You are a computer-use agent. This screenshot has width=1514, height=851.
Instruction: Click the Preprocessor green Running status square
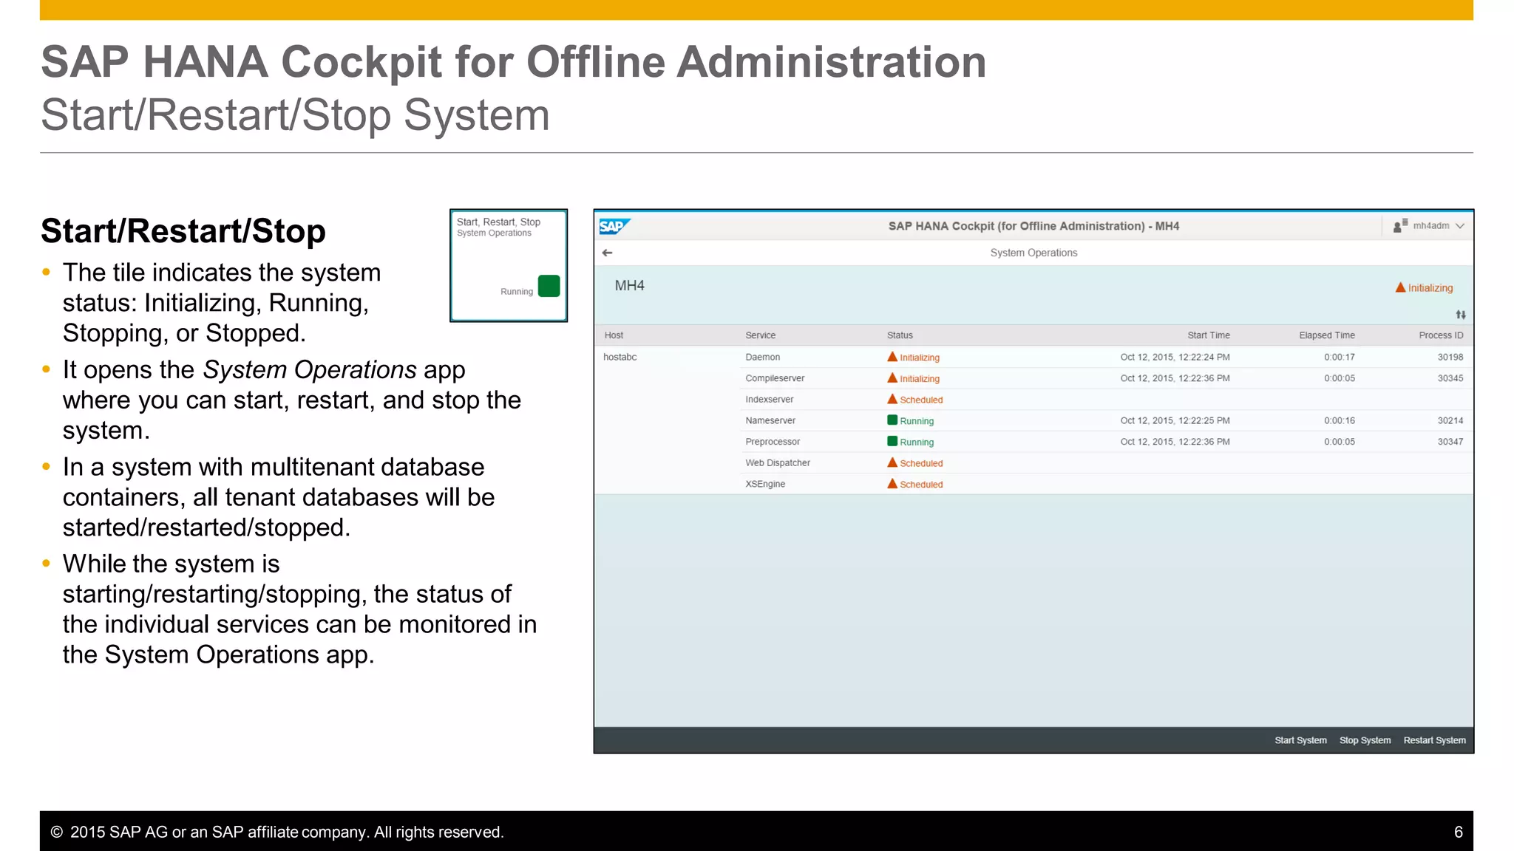892,442
